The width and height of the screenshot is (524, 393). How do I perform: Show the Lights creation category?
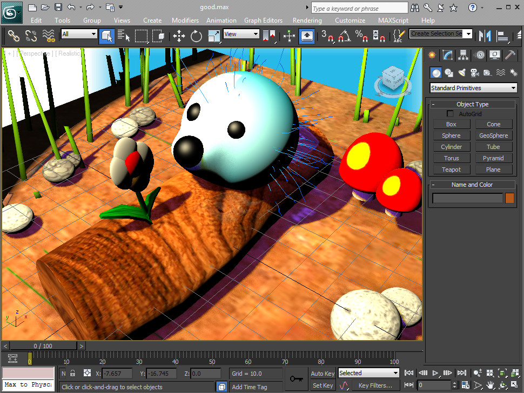461,72
